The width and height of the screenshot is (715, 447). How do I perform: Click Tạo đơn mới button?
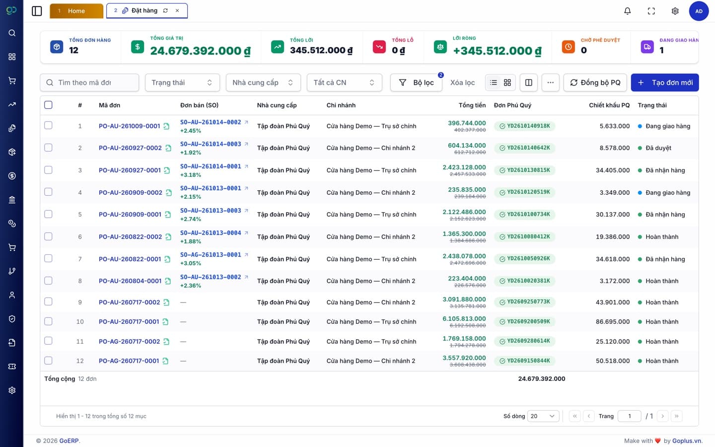click(x=665, y=82)
